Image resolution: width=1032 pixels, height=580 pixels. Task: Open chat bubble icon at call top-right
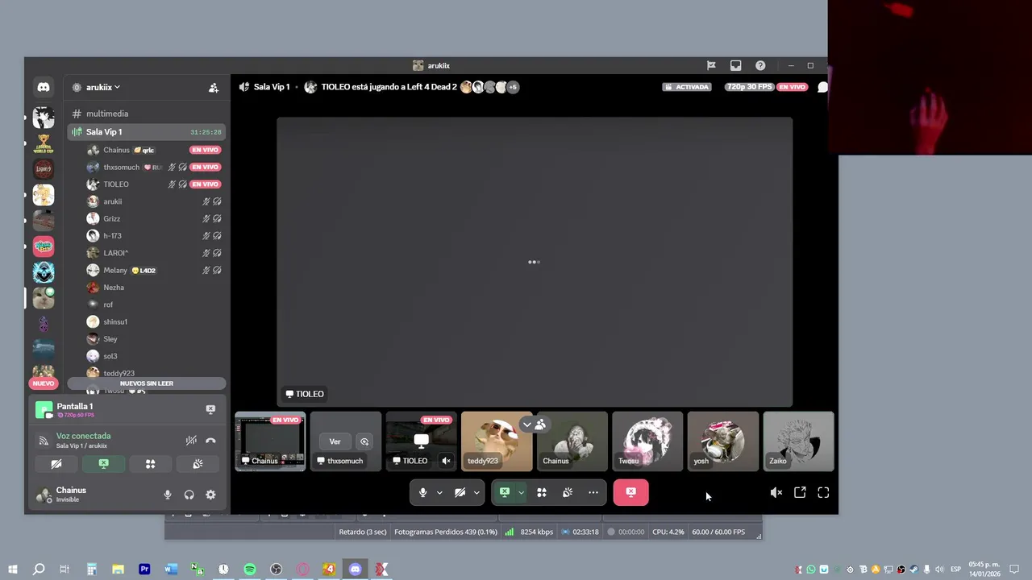[x=822, y=87]
